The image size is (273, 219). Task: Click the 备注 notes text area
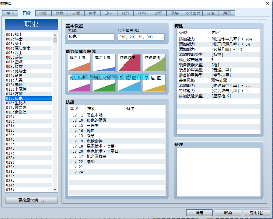coord(219,172)
